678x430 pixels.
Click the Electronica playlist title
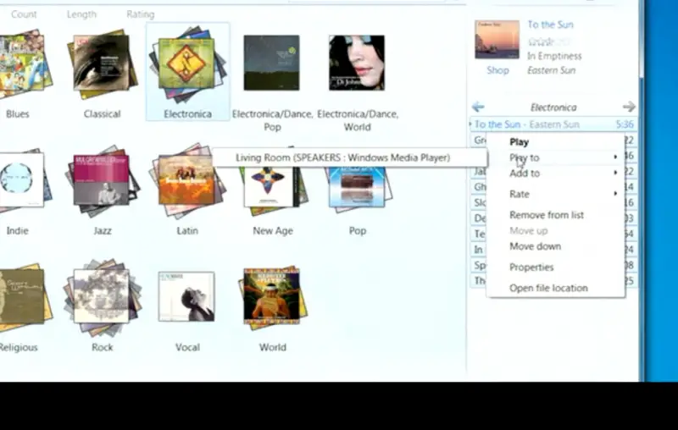pyautogui.click(x=553, y=107)
